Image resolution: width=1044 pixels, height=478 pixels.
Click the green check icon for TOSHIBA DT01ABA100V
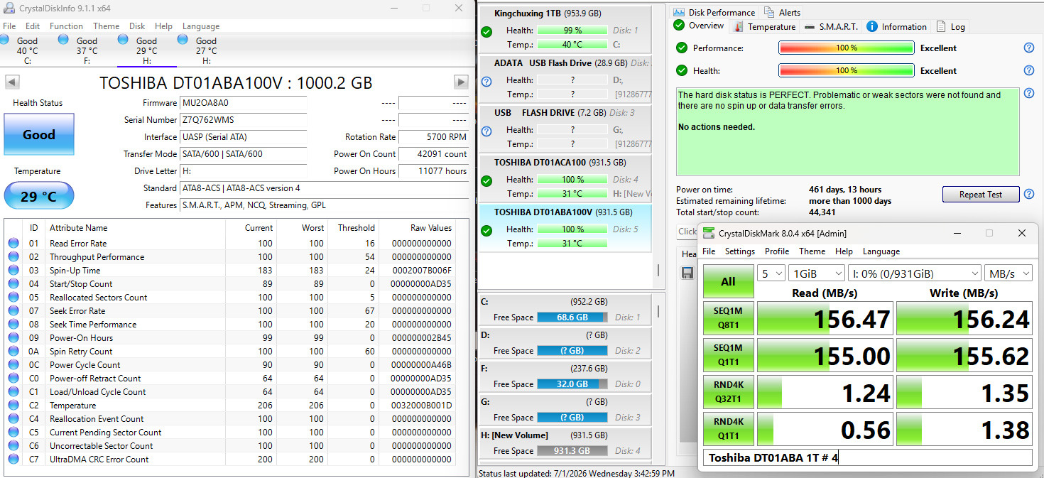point(486,230)
